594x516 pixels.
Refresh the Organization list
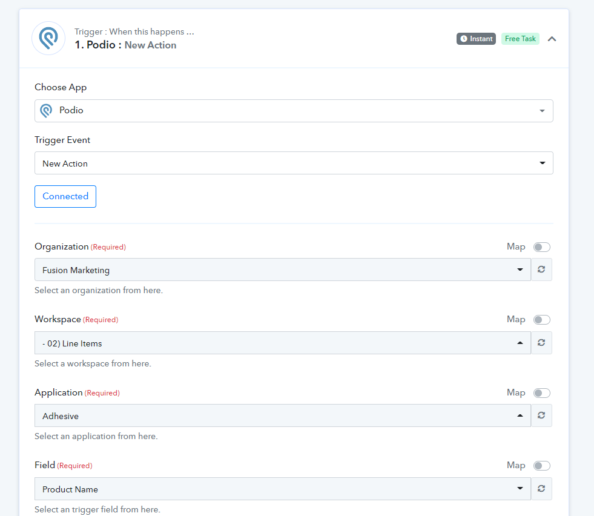541,270
